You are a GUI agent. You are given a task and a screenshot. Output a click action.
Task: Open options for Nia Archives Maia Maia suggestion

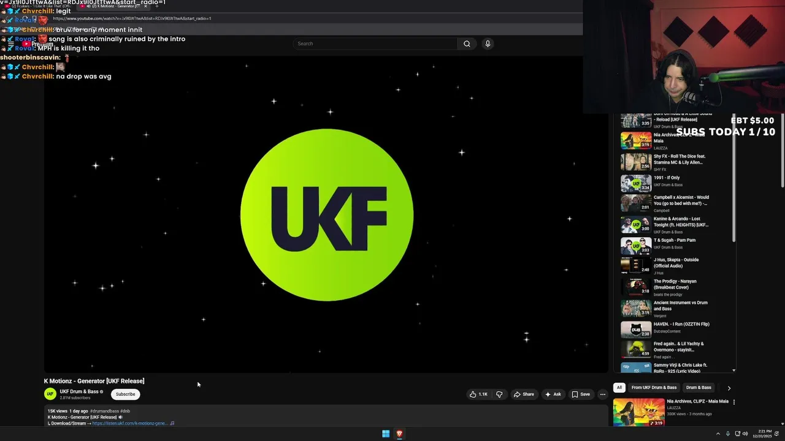point(733,402)
